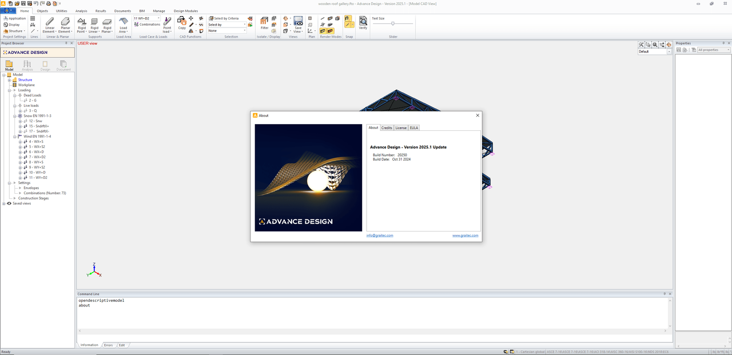Click the info@graitec.com email link
732x355 pixels.
pyautogui.click(x=380, y=236)
